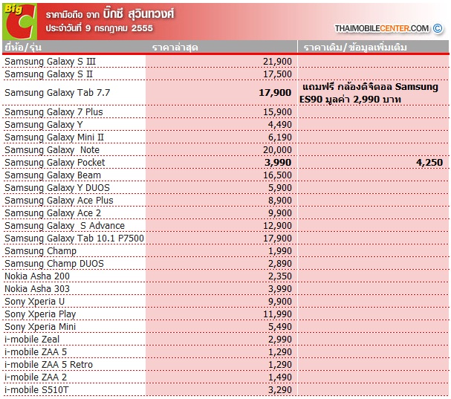This screenshot has width=451, height=399.
Task: Click the ยี่ห้อ/รุ่น column header
Action: click(23, 47)
